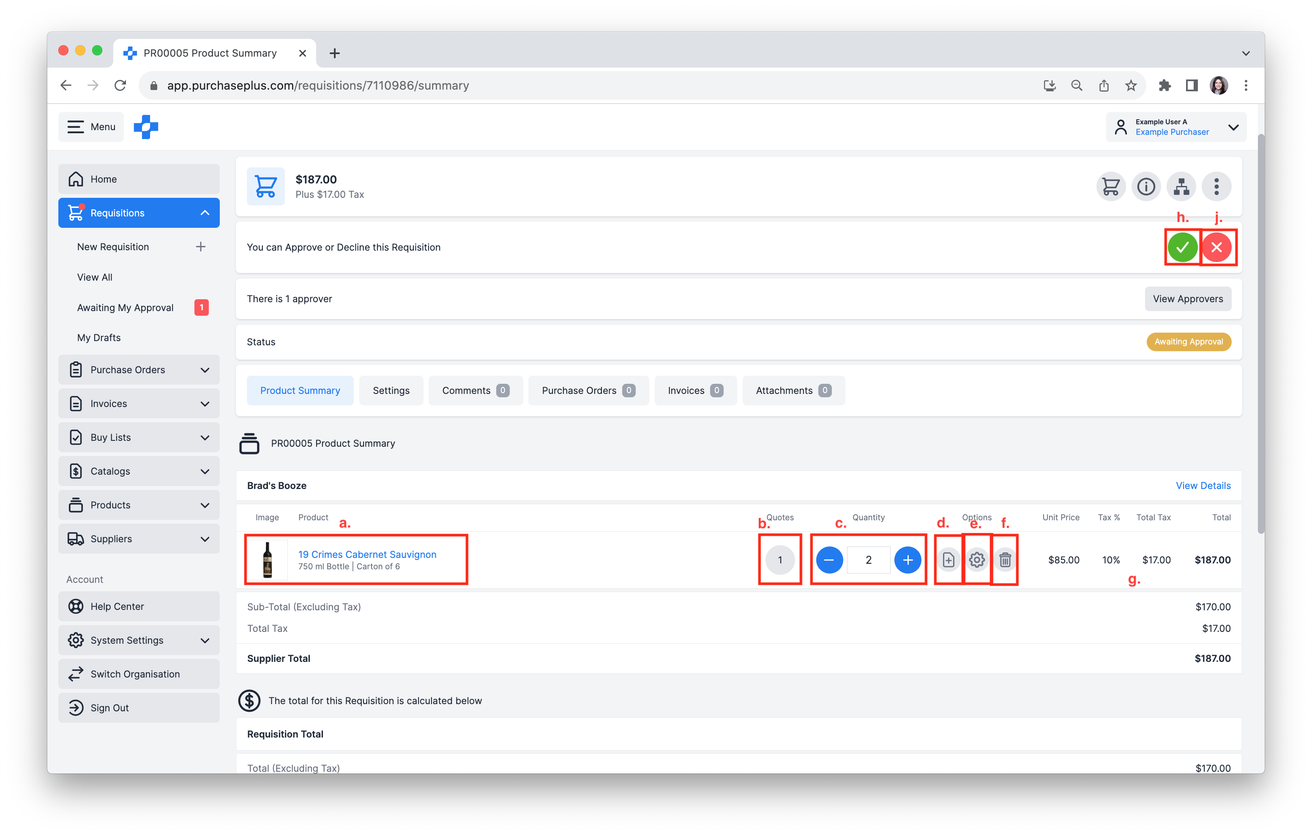Open the approval hierarchy icon
This screenshot has height=836, width=1312.
pos(1181,187)
